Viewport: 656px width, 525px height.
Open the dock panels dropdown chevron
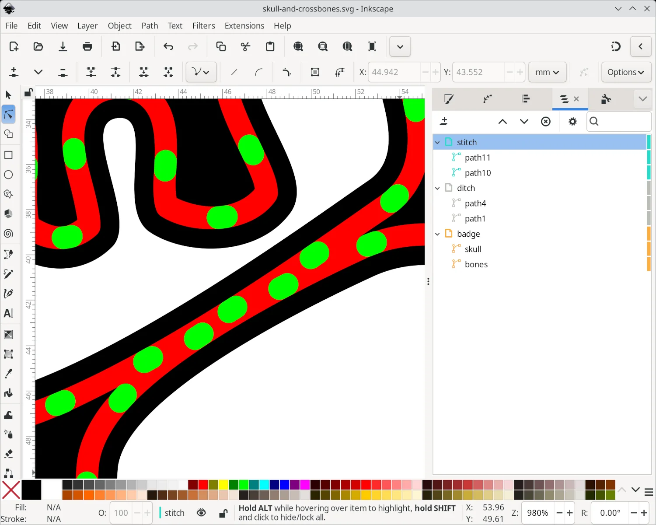click(x=642, y=99)
